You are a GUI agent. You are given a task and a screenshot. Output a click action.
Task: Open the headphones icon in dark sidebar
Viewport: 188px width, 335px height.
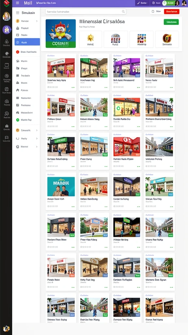[7, 101]
